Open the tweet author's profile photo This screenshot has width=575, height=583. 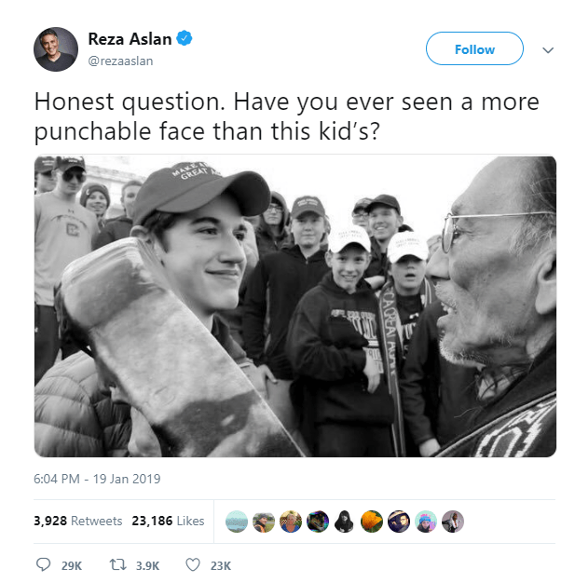tap(56, 49)
